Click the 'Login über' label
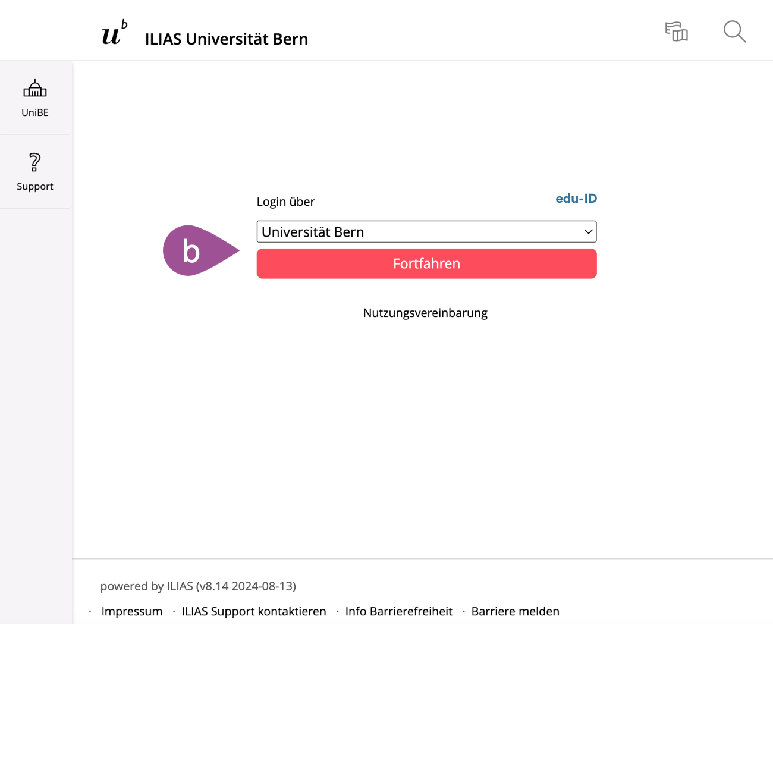 click(285, 202)
